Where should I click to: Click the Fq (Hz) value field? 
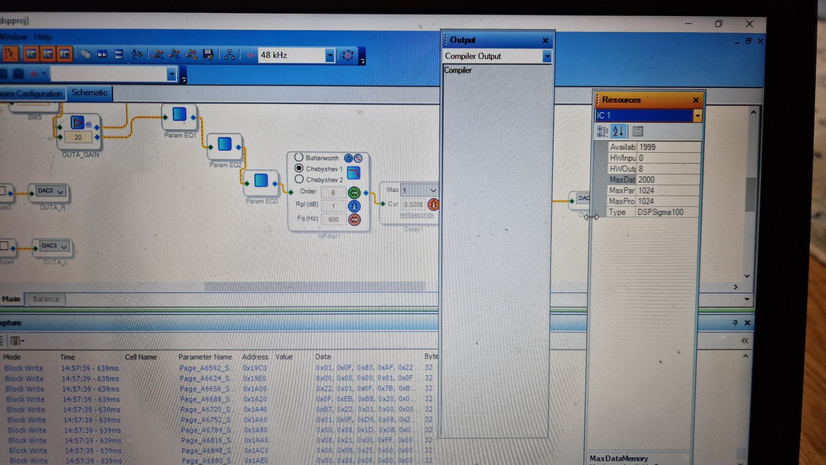[333, 220]
